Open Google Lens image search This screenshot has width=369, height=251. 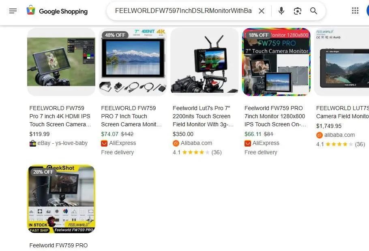click(x=298, y=11)
